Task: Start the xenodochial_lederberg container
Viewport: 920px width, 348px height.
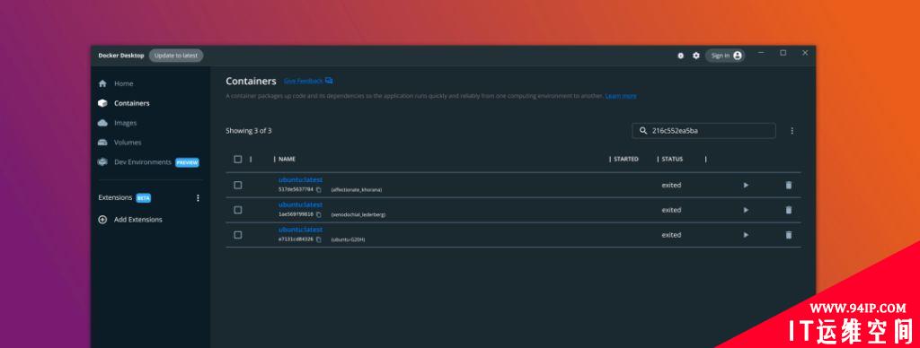Action: [x=746, y=210]
